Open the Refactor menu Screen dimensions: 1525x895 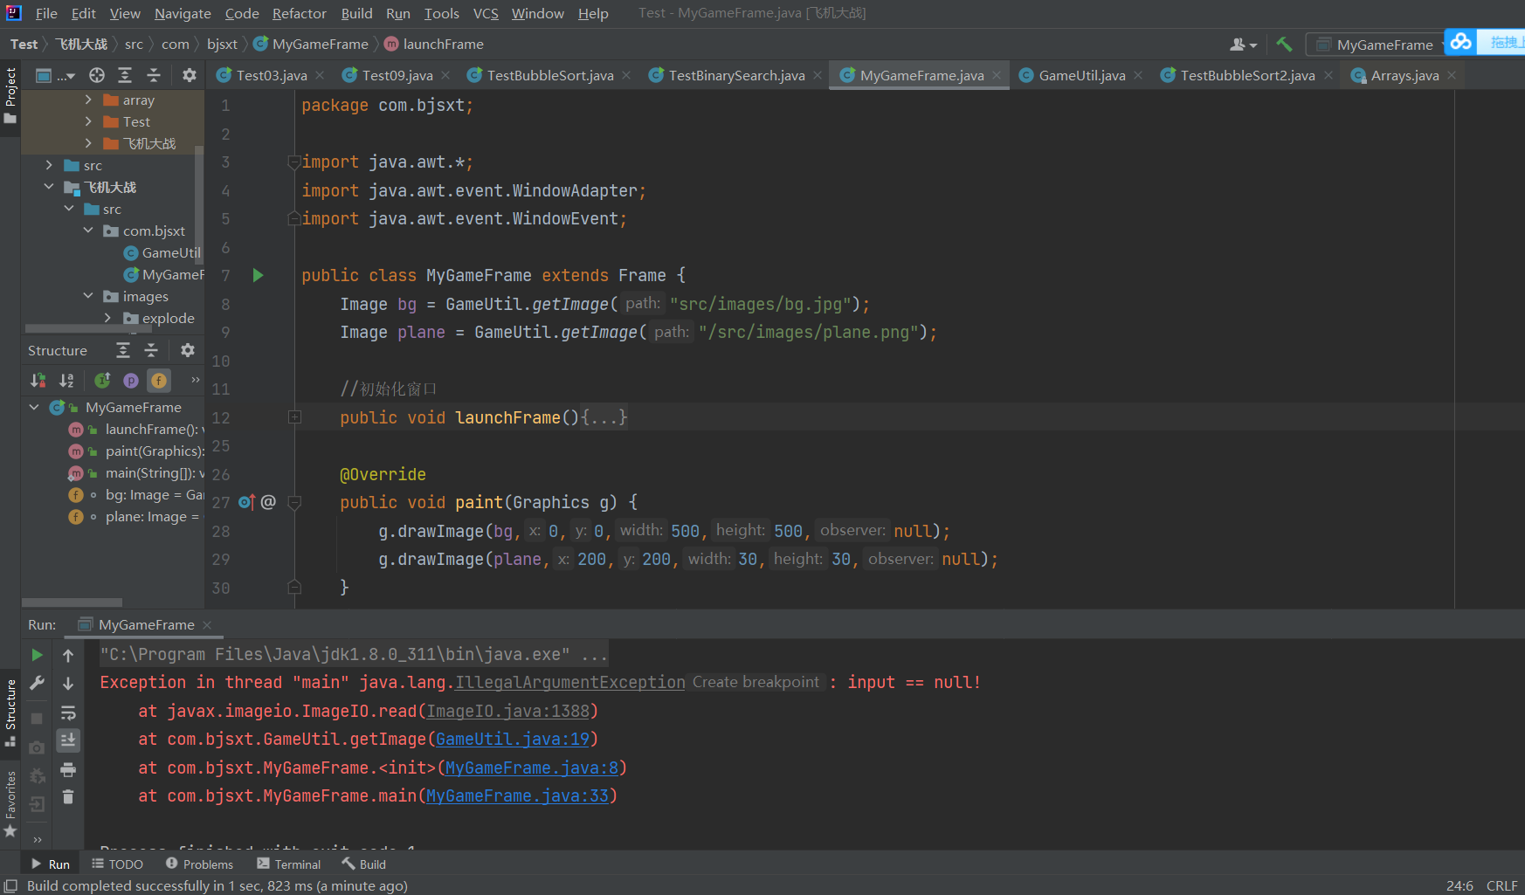(x=299, y=13)
